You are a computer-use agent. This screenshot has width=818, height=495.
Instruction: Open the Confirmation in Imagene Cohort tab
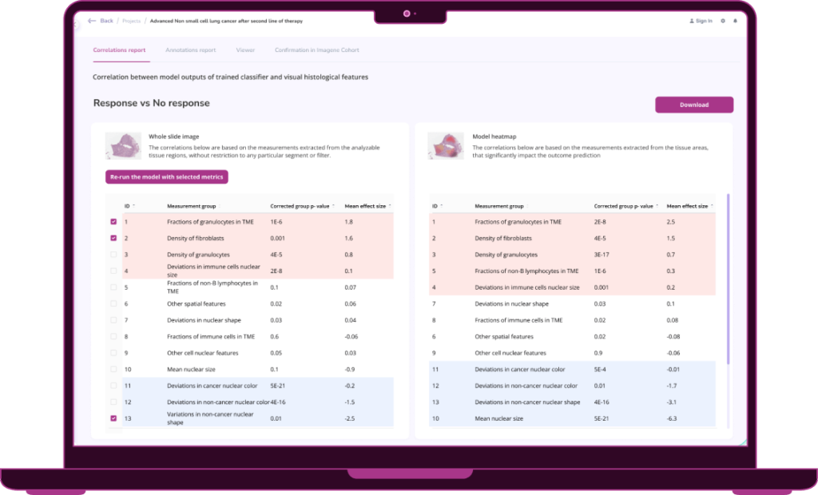pos(316,50)
